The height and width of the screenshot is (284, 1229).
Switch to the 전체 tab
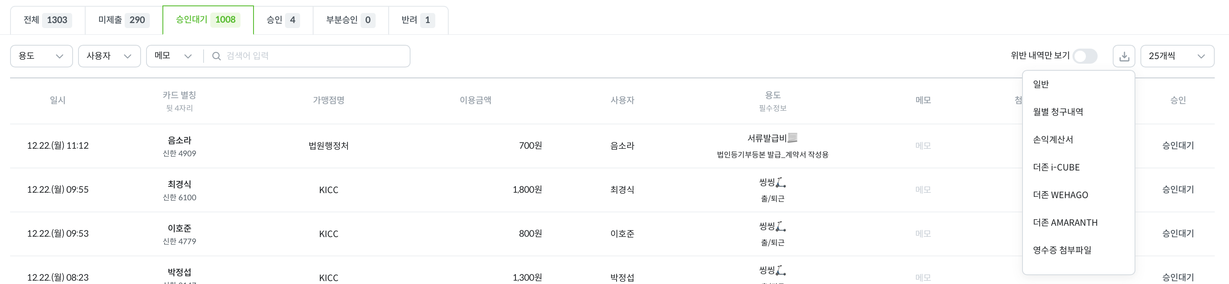pos(47,20)
